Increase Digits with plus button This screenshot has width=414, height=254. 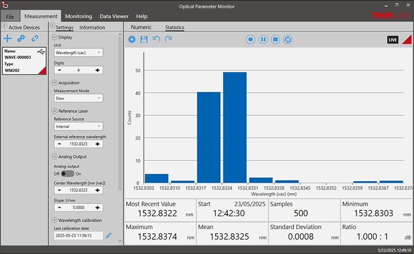click(x=98, y=70)
